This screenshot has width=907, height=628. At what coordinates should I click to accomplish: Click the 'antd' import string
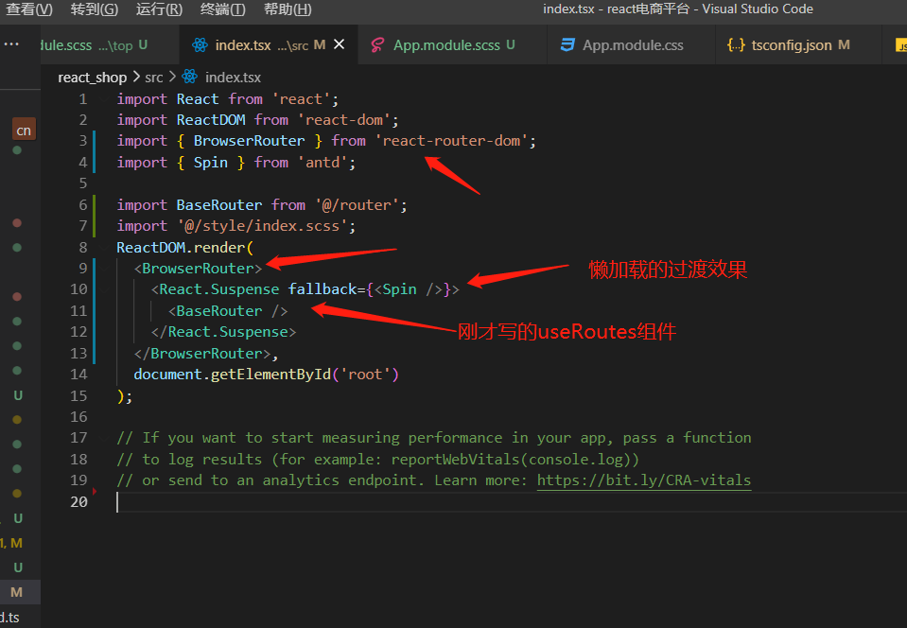pos(323,163)
